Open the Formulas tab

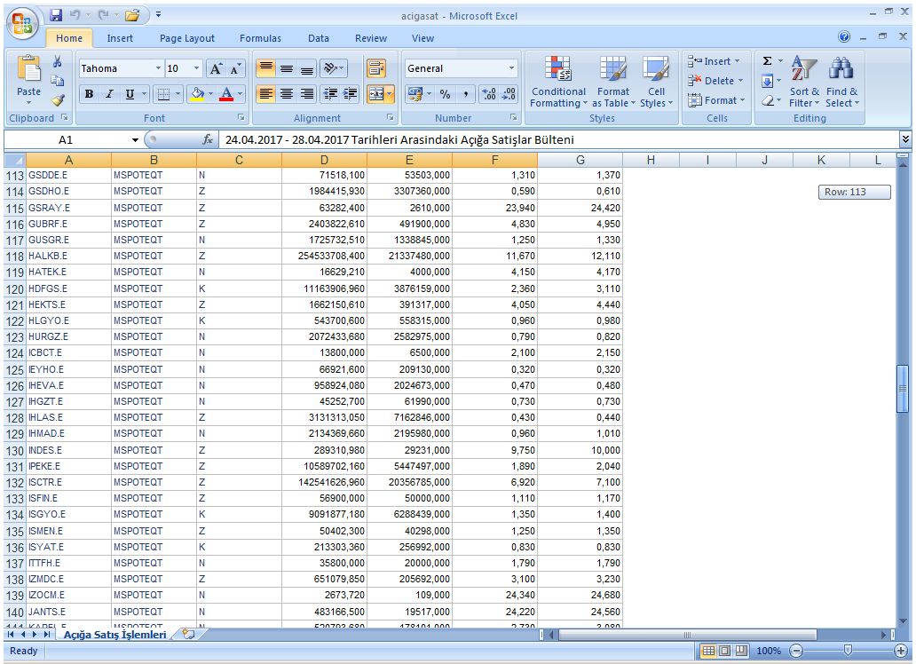tap(260, 38)
